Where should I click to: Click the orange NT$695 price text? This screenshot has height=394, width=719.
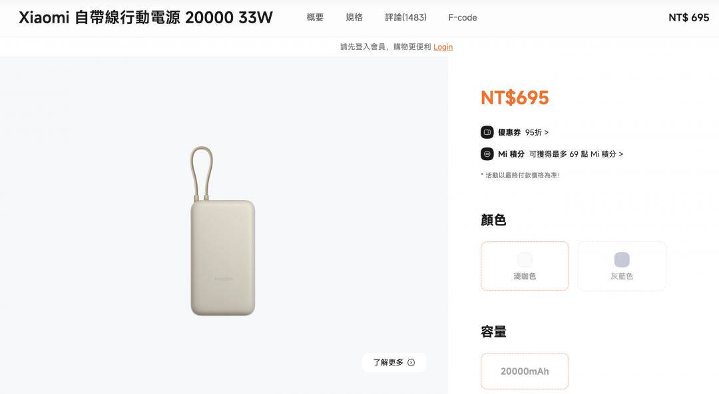click(x=515, y=98)
